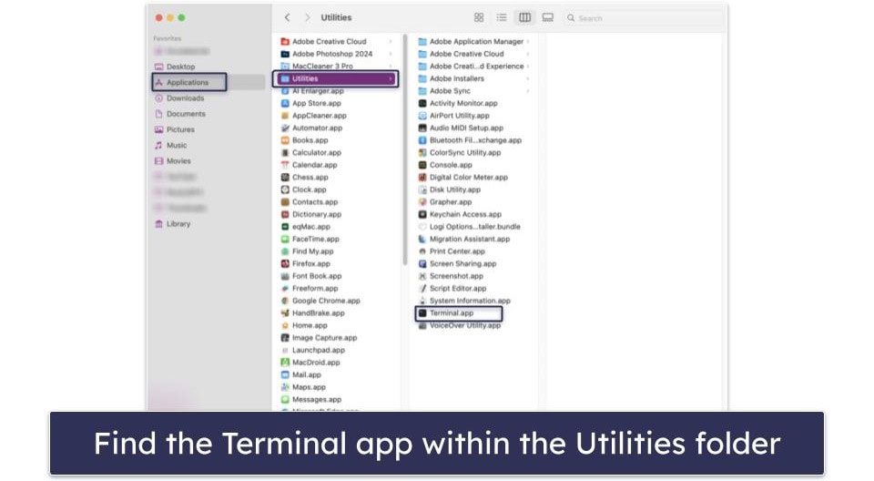Select the Grapher.app icon
Image resolution: width=874 pixels, height=481 pixels.
click(x=422, y=202)
